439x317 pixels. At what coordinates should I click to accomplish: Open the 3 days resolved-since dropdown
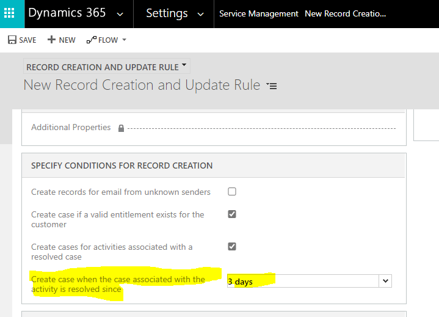[385, 281]
